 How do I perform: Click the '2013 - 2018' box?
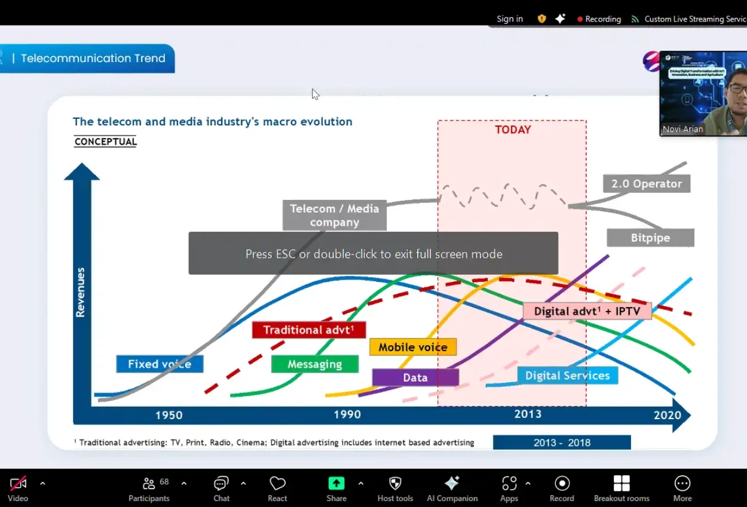tap(562, 443)
